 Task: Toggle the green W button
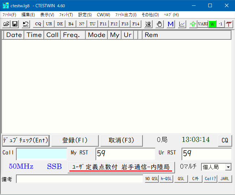[x=212, y=24]
